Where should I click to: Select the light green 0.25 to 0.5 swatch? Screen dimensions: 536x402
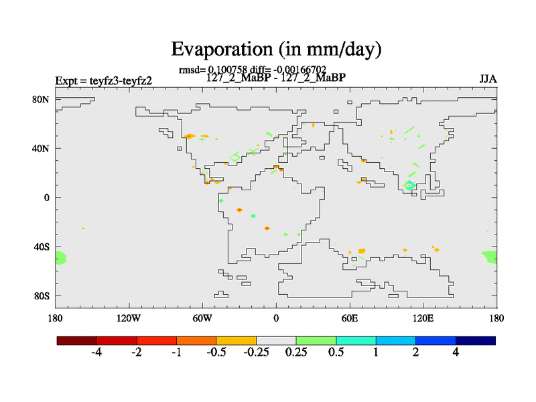point(316,340)
